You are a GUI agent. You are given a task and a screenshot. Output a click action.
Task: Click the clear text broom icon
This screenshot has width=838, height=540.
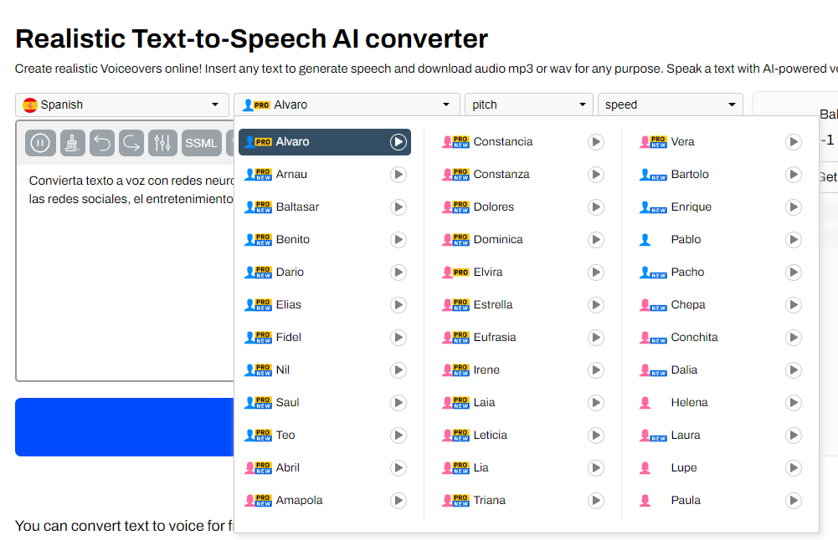click(72, 143)
